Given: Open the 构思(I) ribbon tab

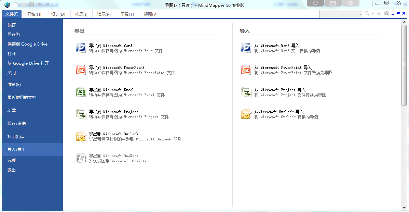Looking at the screenshot, I should 81,14.
